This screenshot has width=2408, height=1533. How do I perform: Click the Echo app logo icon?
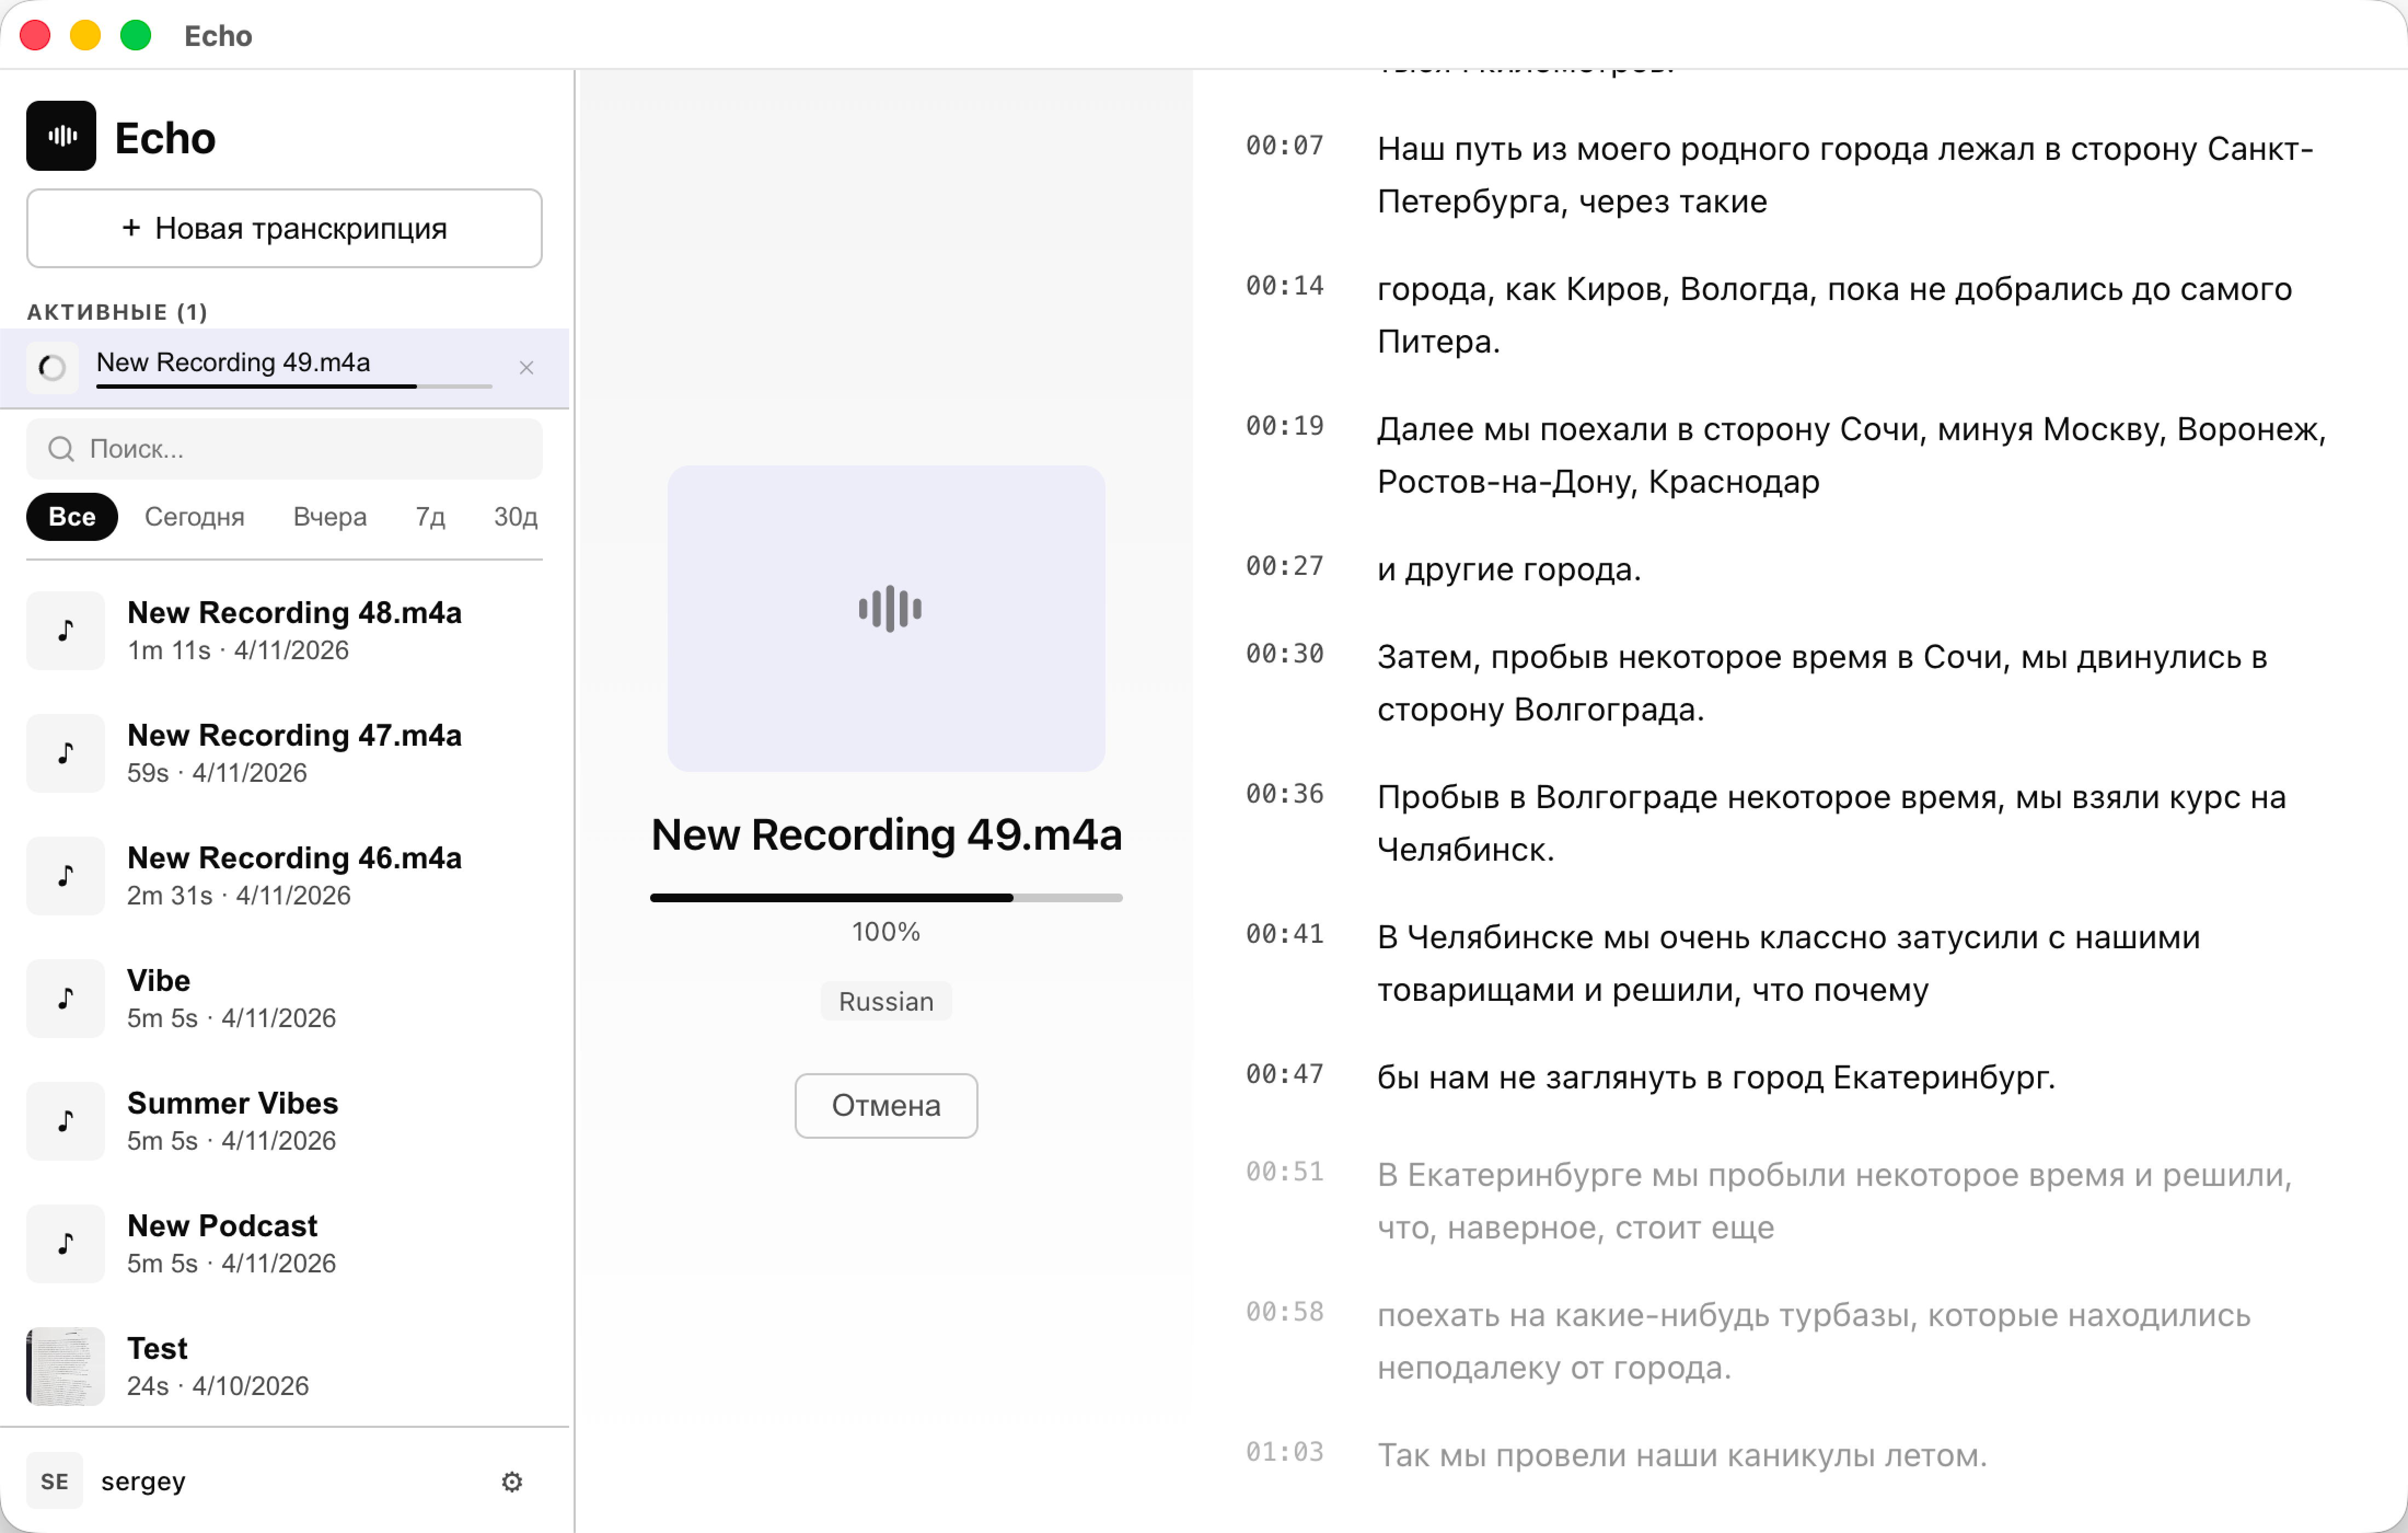(61, 135)
